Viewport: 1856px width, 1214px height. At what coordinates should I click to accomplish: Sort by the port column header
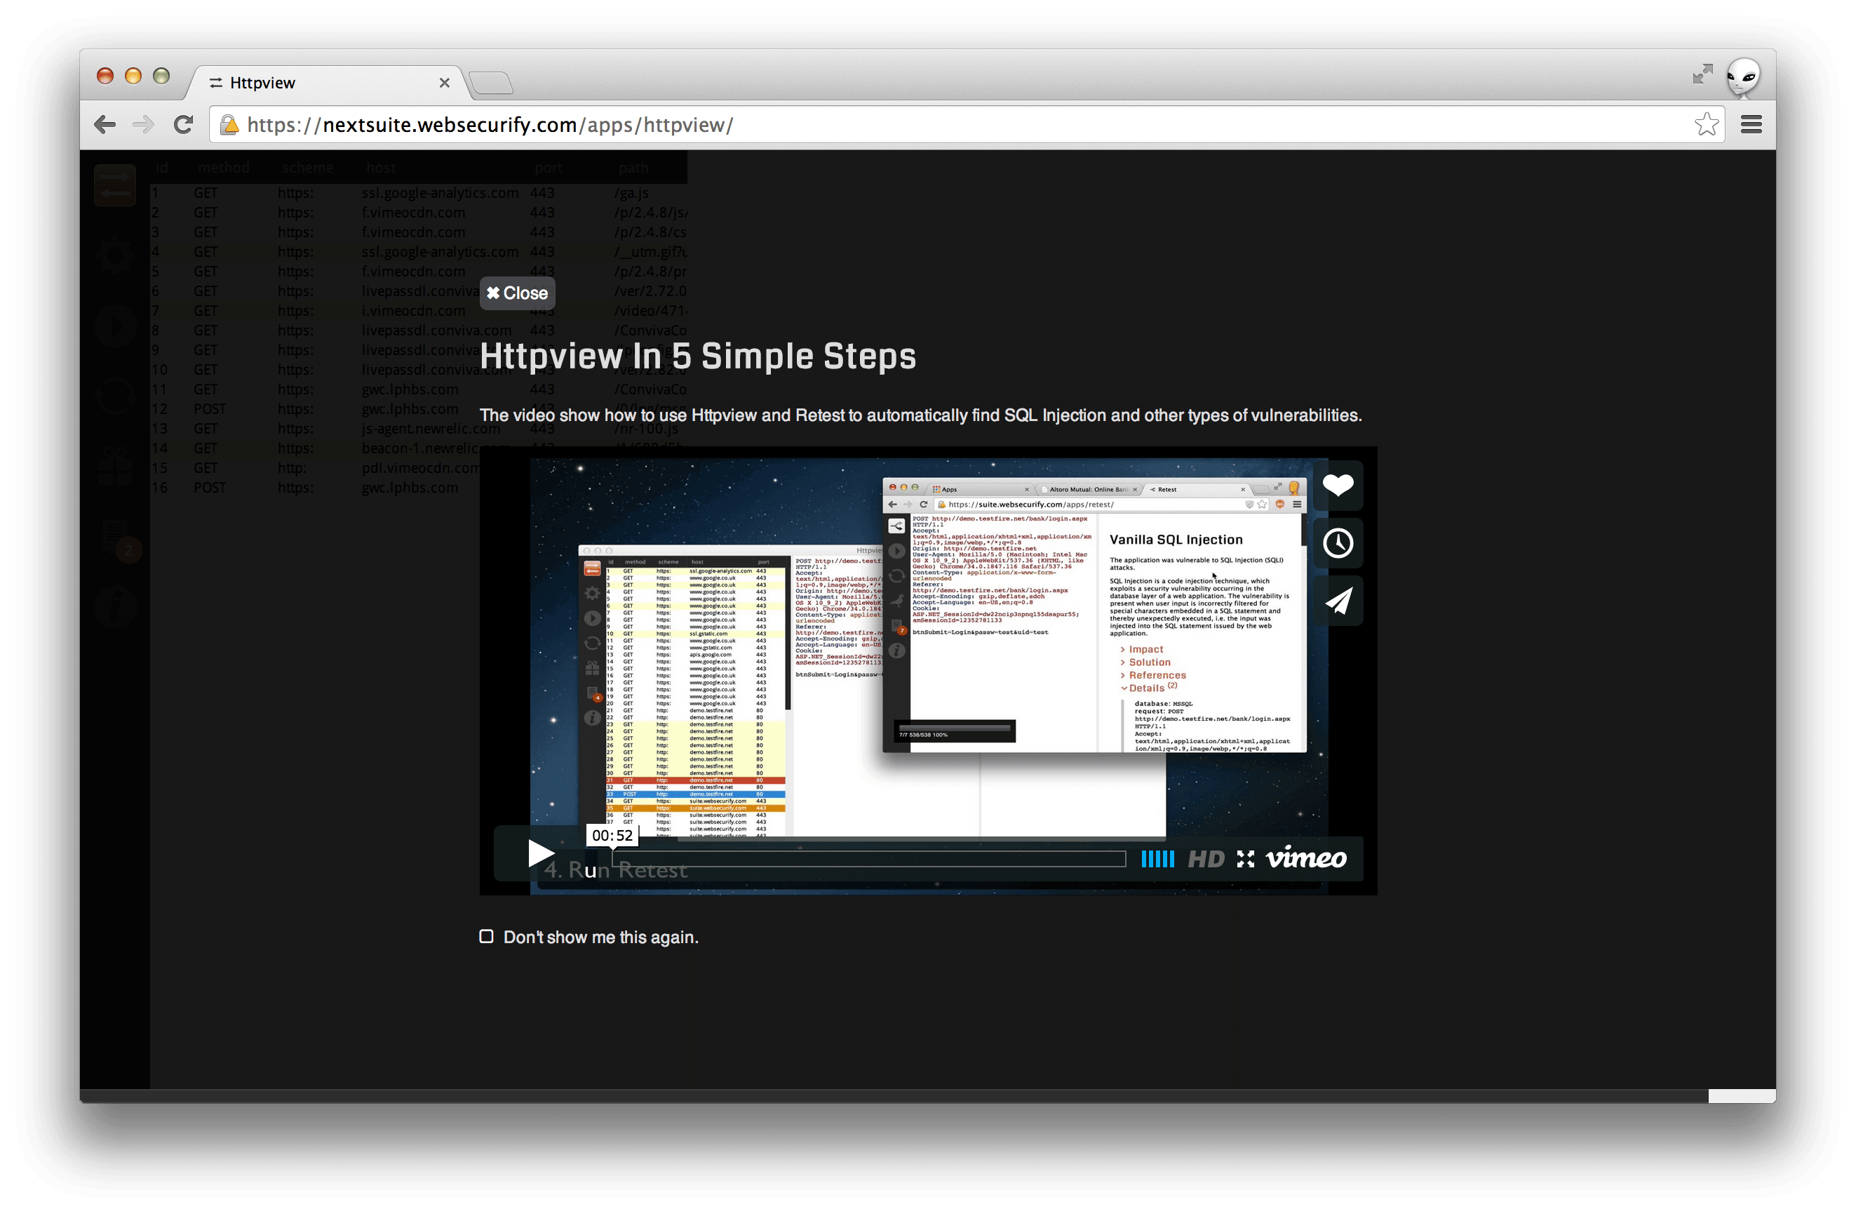[549, 167]
